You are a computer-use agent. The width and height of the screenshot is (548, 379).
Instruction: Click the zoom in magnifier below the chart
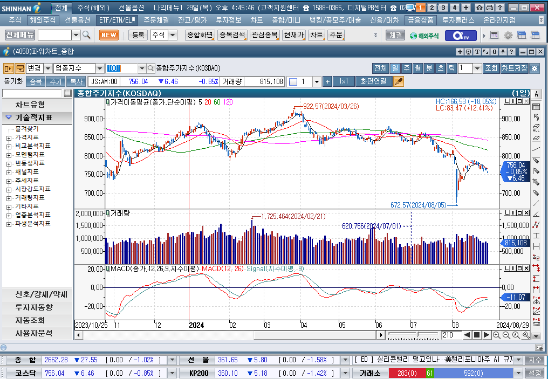click(x=496, y=335)
